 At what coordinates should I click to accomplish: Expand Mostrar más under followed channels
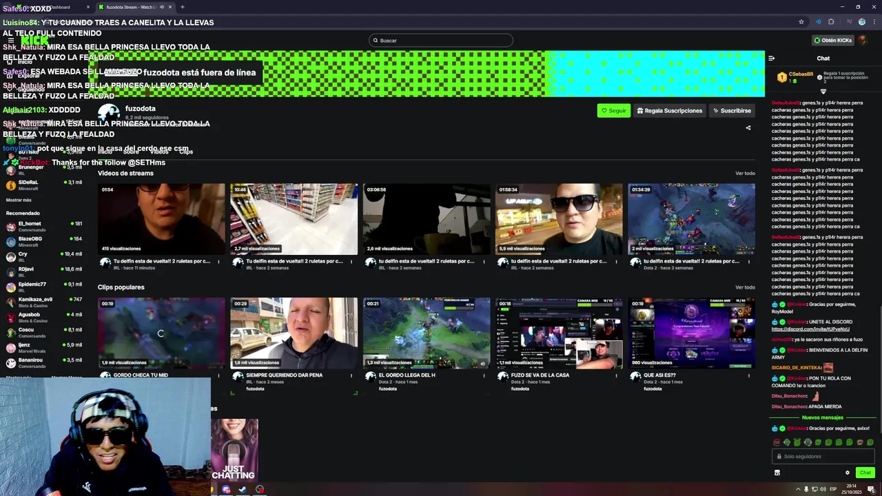19,200
